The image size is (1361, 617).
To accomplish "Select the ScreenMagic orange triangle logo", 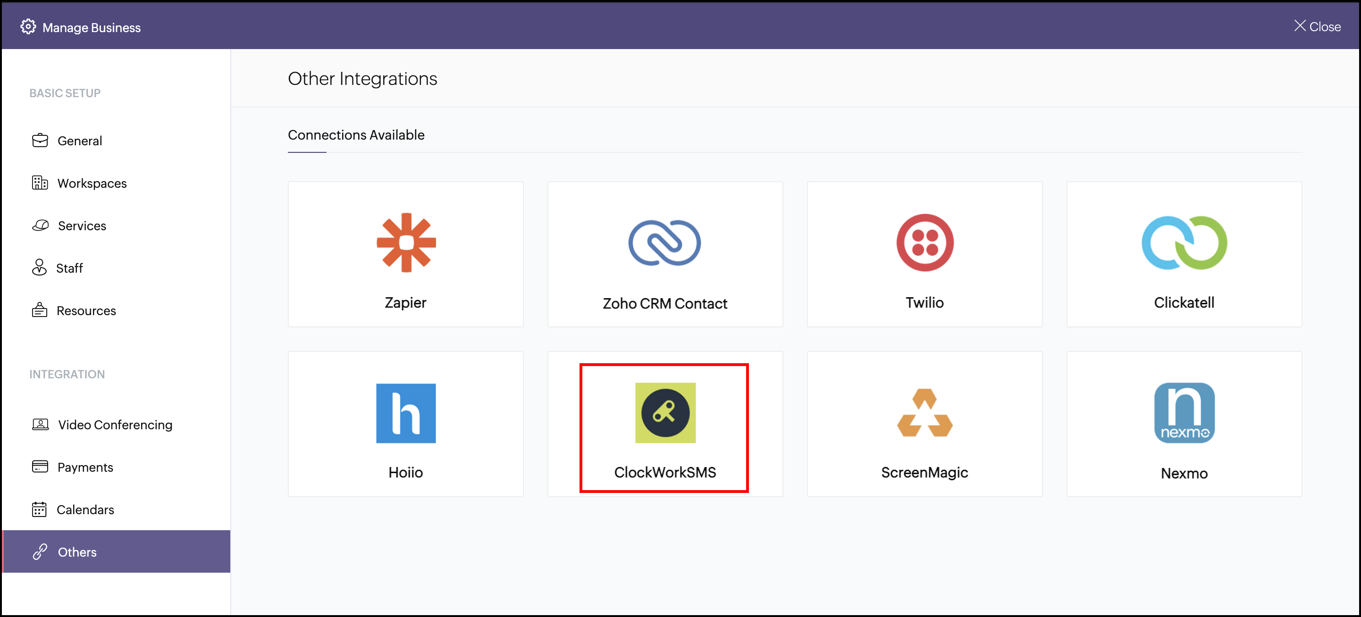I will [x=924, y=413].
